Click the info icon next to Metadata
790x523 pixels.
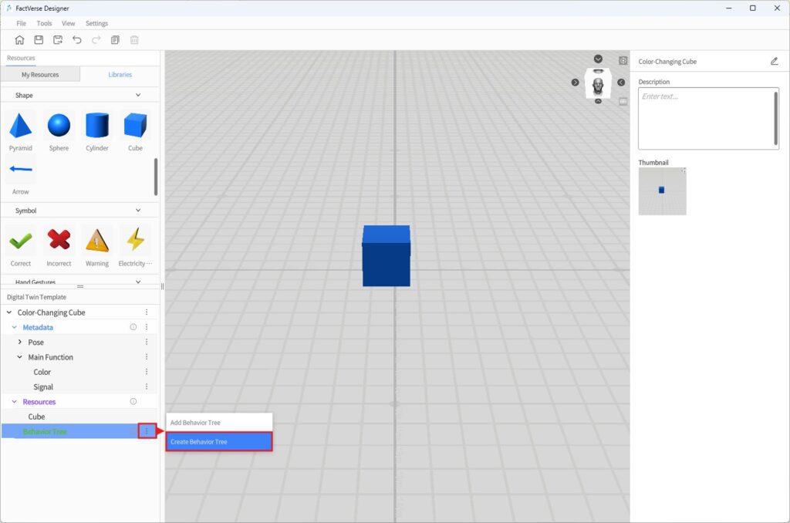[133, 327]
